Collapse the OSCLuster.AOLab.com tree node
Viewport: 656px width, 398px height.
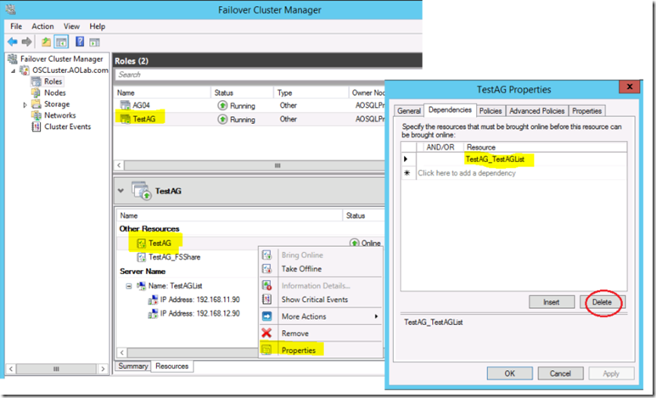click(13, 70)
